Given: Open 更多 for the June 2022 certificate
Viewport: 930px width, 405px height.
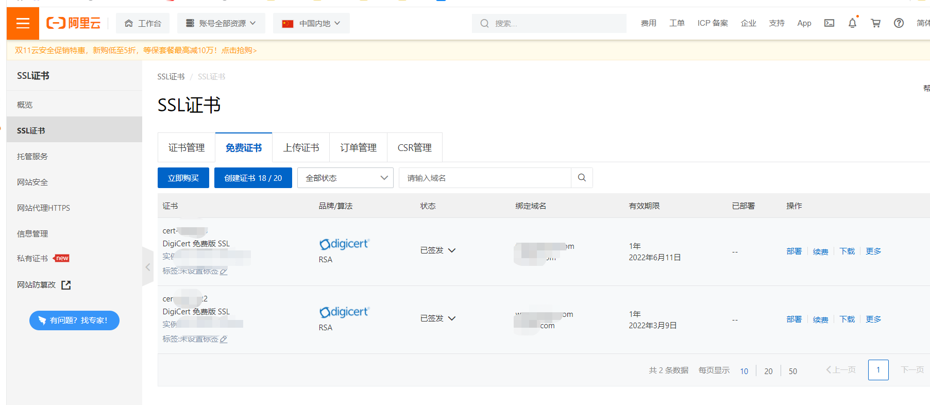Looking at the screenshot, I should coord(873,251).
